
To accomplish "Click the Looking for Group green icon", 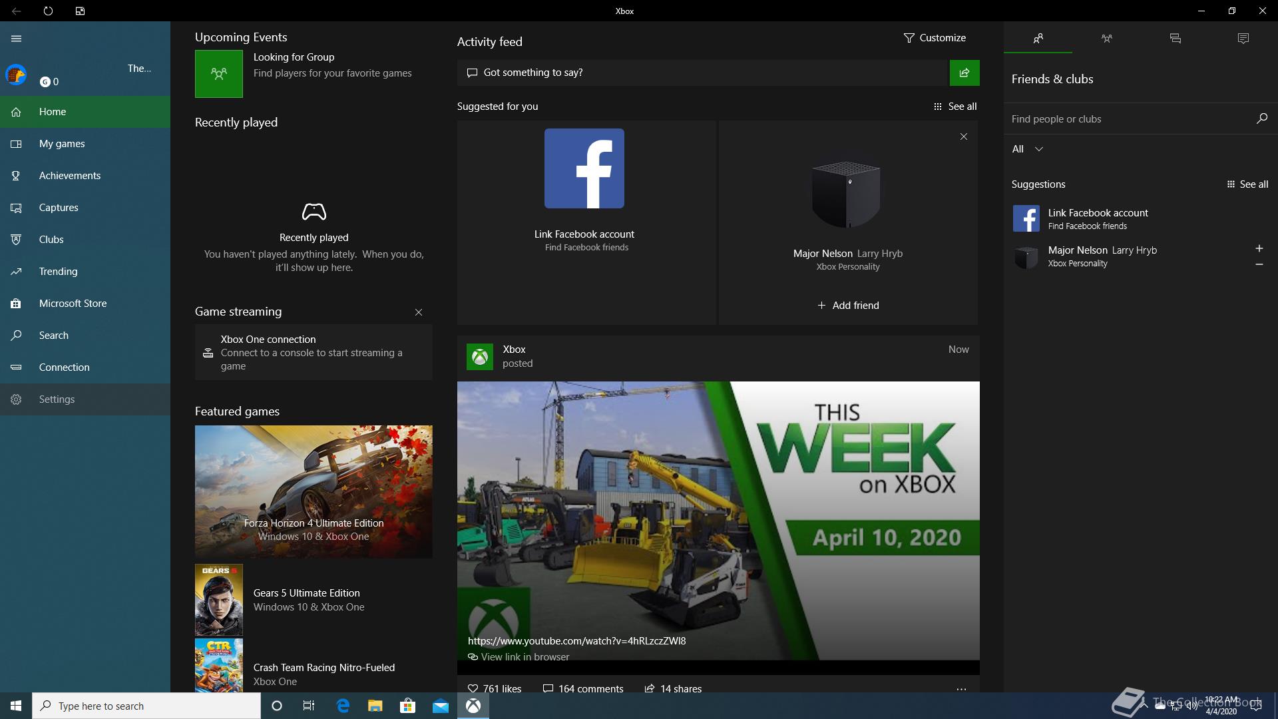I will click(219, 74).
